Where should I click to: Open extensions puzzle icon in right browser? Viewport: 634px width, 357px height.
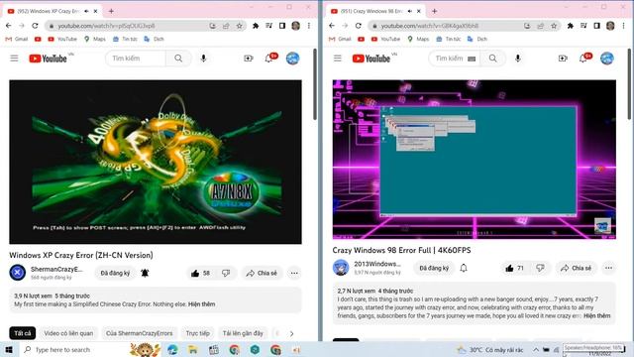pos(571,26)
